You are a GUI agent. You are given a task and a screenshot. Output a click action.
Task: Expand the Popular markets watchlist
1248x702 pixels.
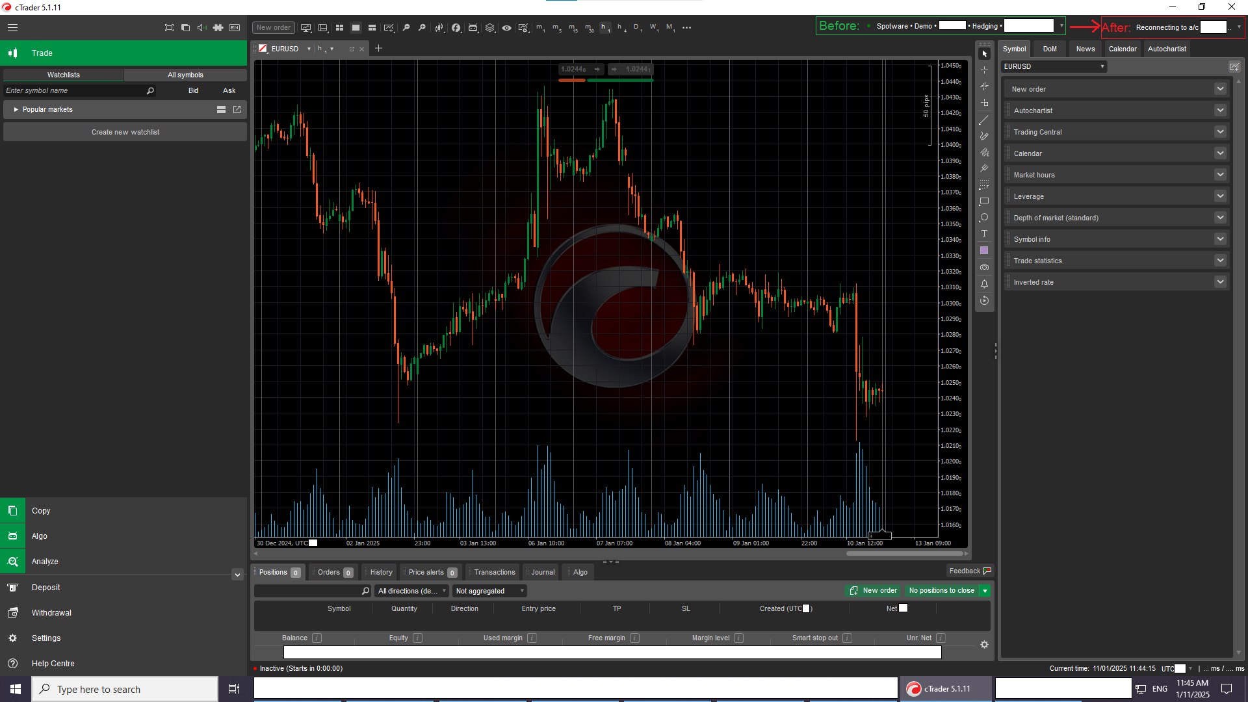coord(16,109)
